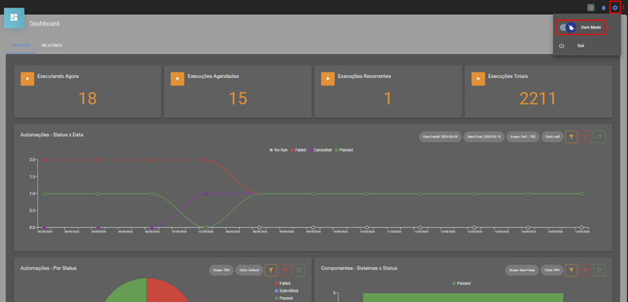Viewport: 628px width, 302px height.
Task: Refresh the Status x Data chart
Action: pos(599,137)
